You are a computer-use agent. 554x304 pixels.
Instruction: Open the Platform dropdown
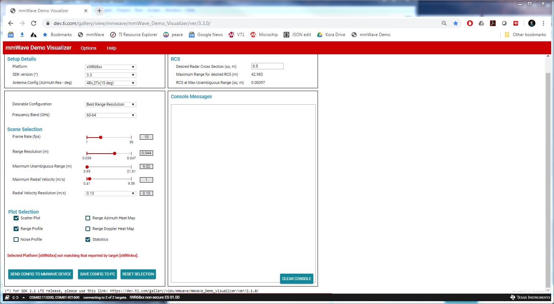pos(111,67)
